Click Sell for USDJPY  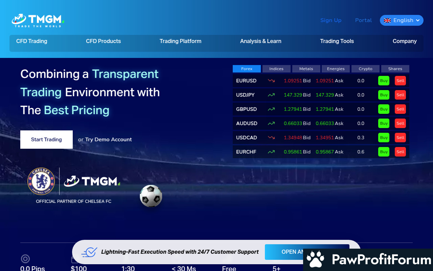coord(400,95)
